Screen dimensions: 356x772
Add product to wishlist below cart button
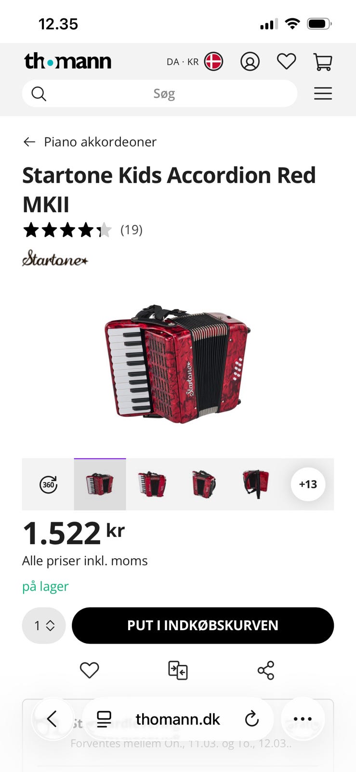pos(89,670)
